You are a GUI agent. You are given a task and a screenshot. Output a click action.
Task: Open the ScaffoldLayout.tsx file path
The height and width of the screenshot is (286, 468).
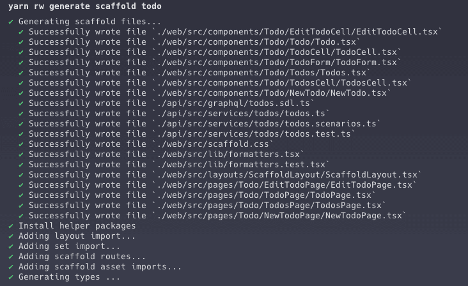coord(289,175)
